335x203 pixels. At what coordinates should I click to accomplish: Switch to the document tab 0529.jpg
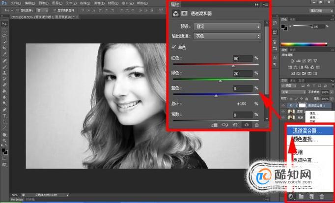click(x=44, y=17)
